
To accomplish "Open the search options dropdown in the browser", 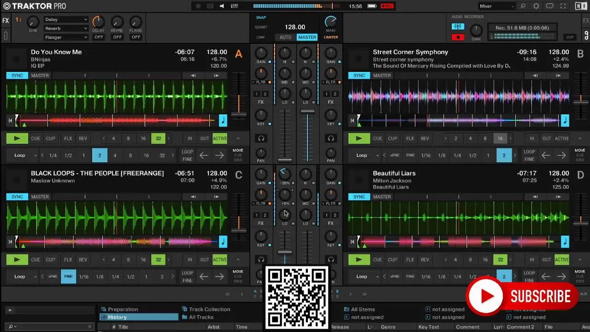I will coord(12,327).
